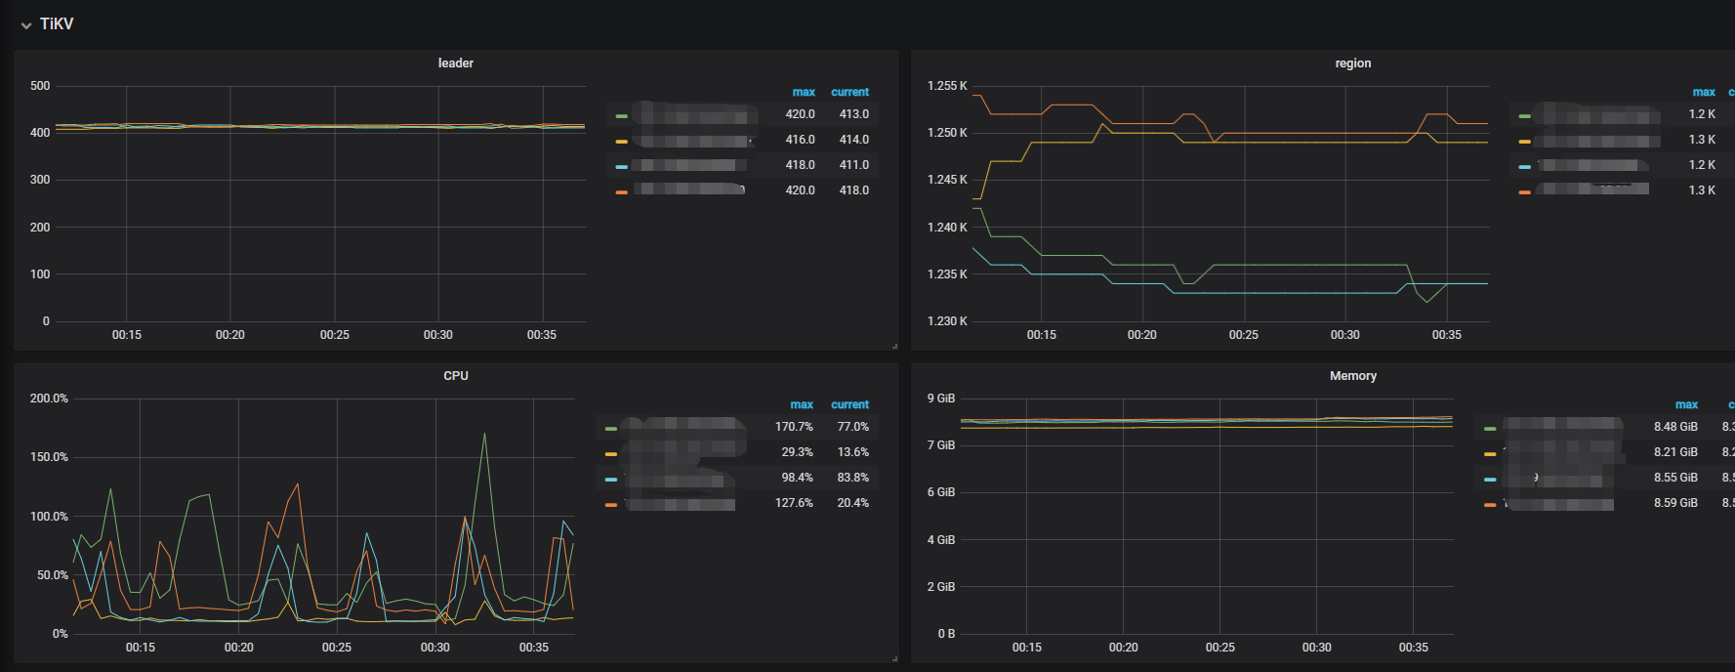This screenshot has height=672, width=1735.
Task: Toggle Memory series with max 8.59 GiB
Action: point(1562,503)
